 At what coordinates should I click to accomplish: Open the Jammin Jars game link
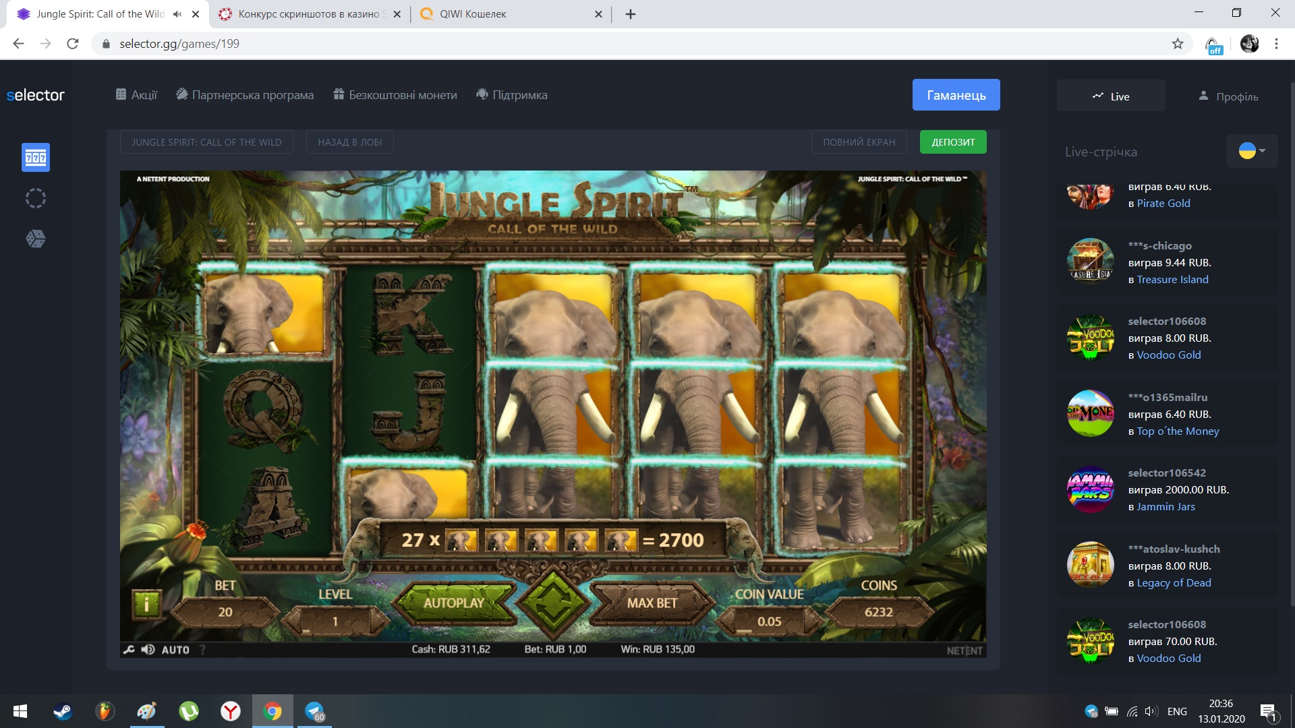(x=1165, y=507)
